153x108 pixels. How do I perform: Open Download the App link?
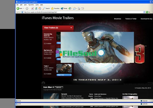point(146,19)
